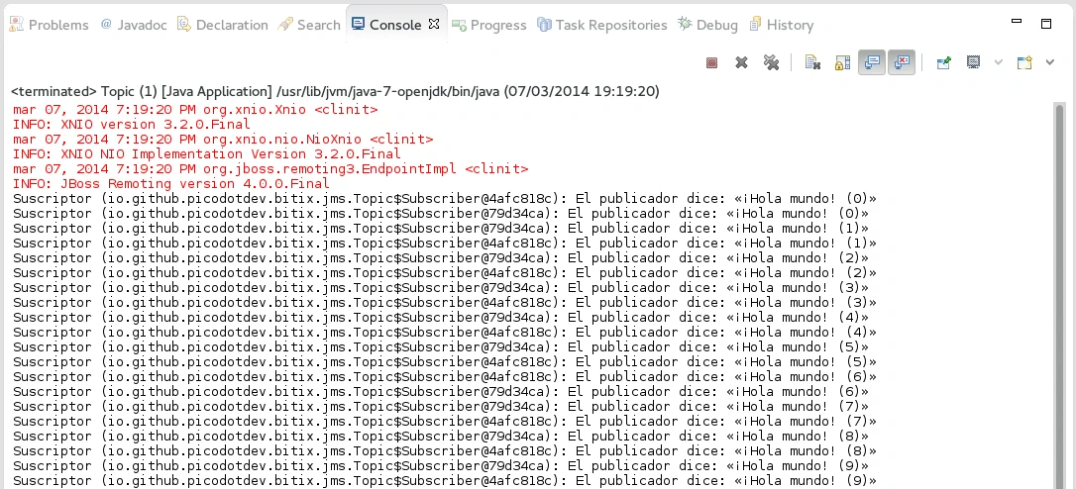The image size is (1076, 489).
Task: Click the Display Selected Console icon
Action: coord(973,63)
